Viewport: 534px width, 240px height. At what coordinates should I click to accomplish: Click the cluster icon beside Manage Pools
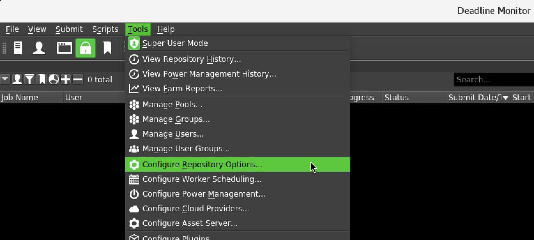click(134, 104)
